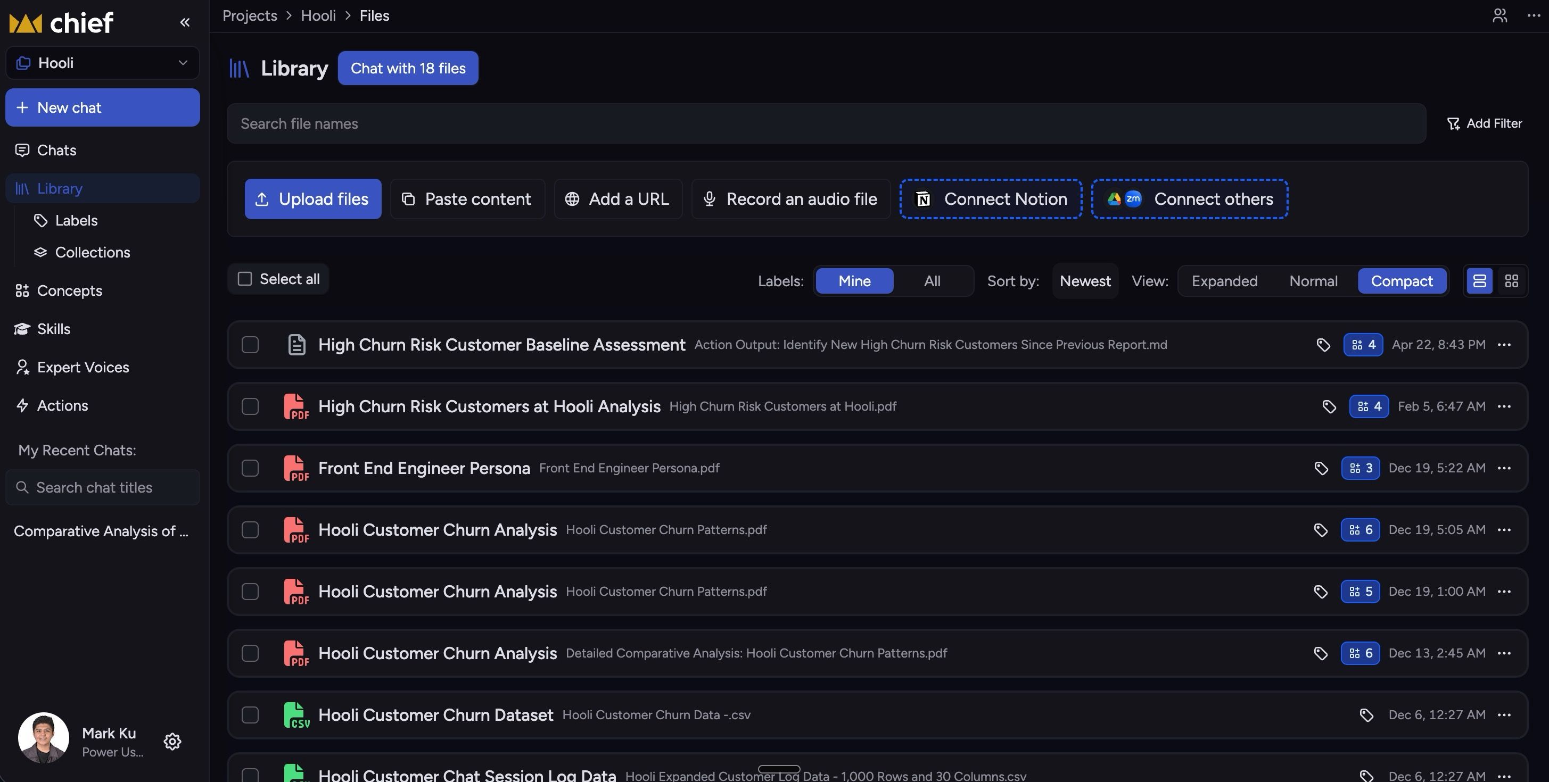Tick checkbox for High Churn Risk Customer Baseline Assessment
1549x782 pixels.
pos(250,345)
